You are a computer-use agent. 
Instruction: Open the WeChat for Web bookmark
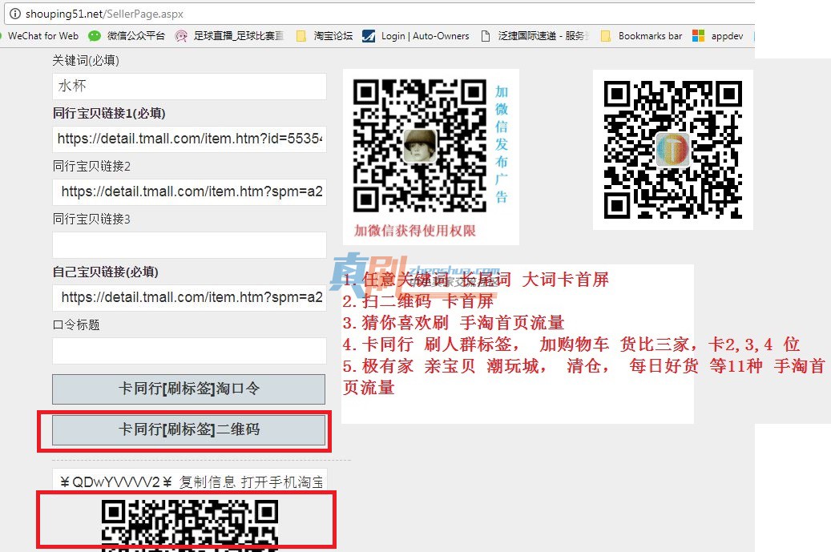pos(43,36)
